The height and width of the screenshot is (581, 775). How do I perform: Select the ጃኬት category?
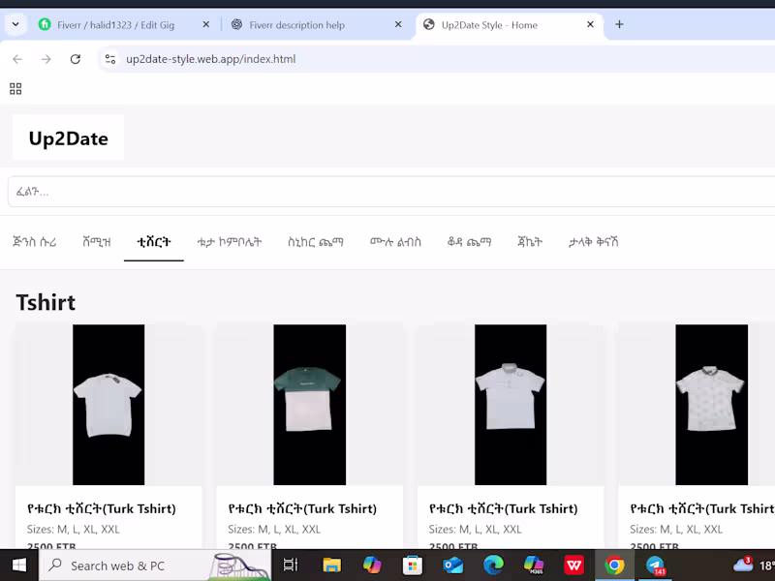528,242
